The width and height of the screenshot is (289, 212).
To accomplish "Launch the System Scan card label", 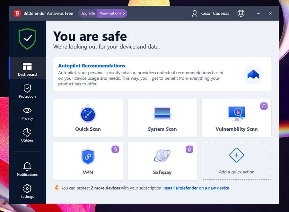I will tap(162, 129).
